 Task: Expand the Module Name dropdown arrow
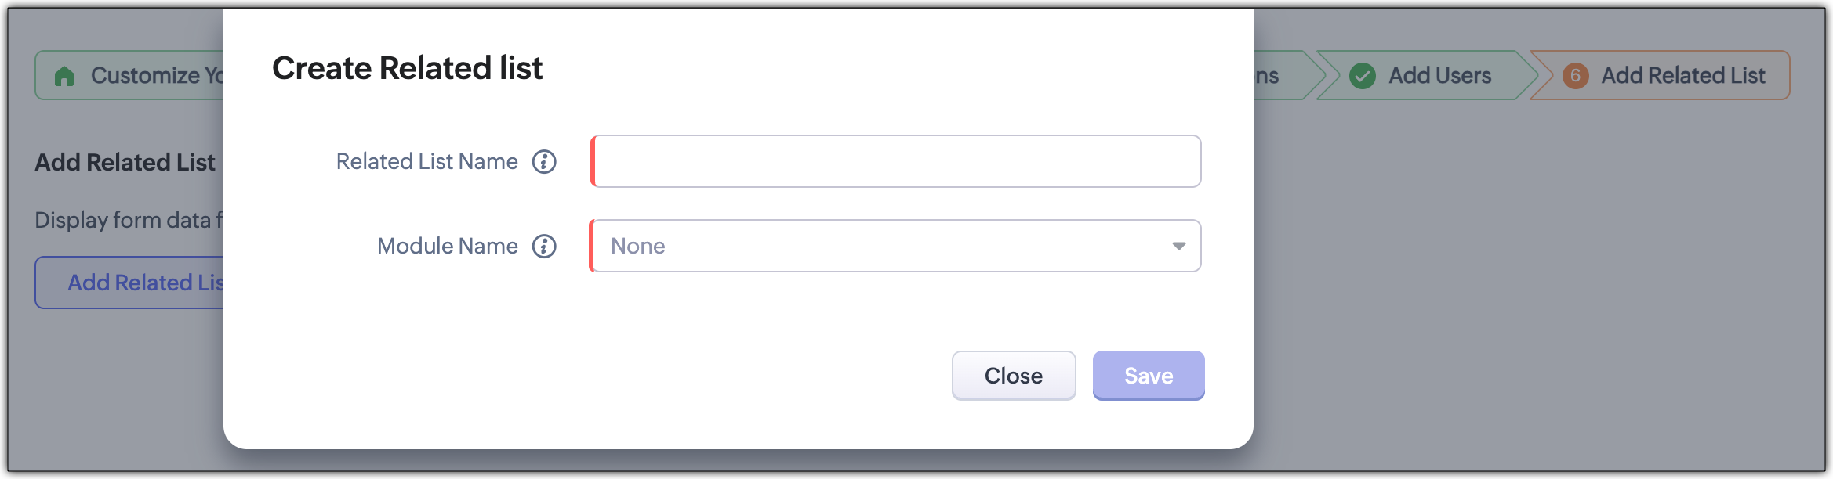click(x=1178, y=246)
